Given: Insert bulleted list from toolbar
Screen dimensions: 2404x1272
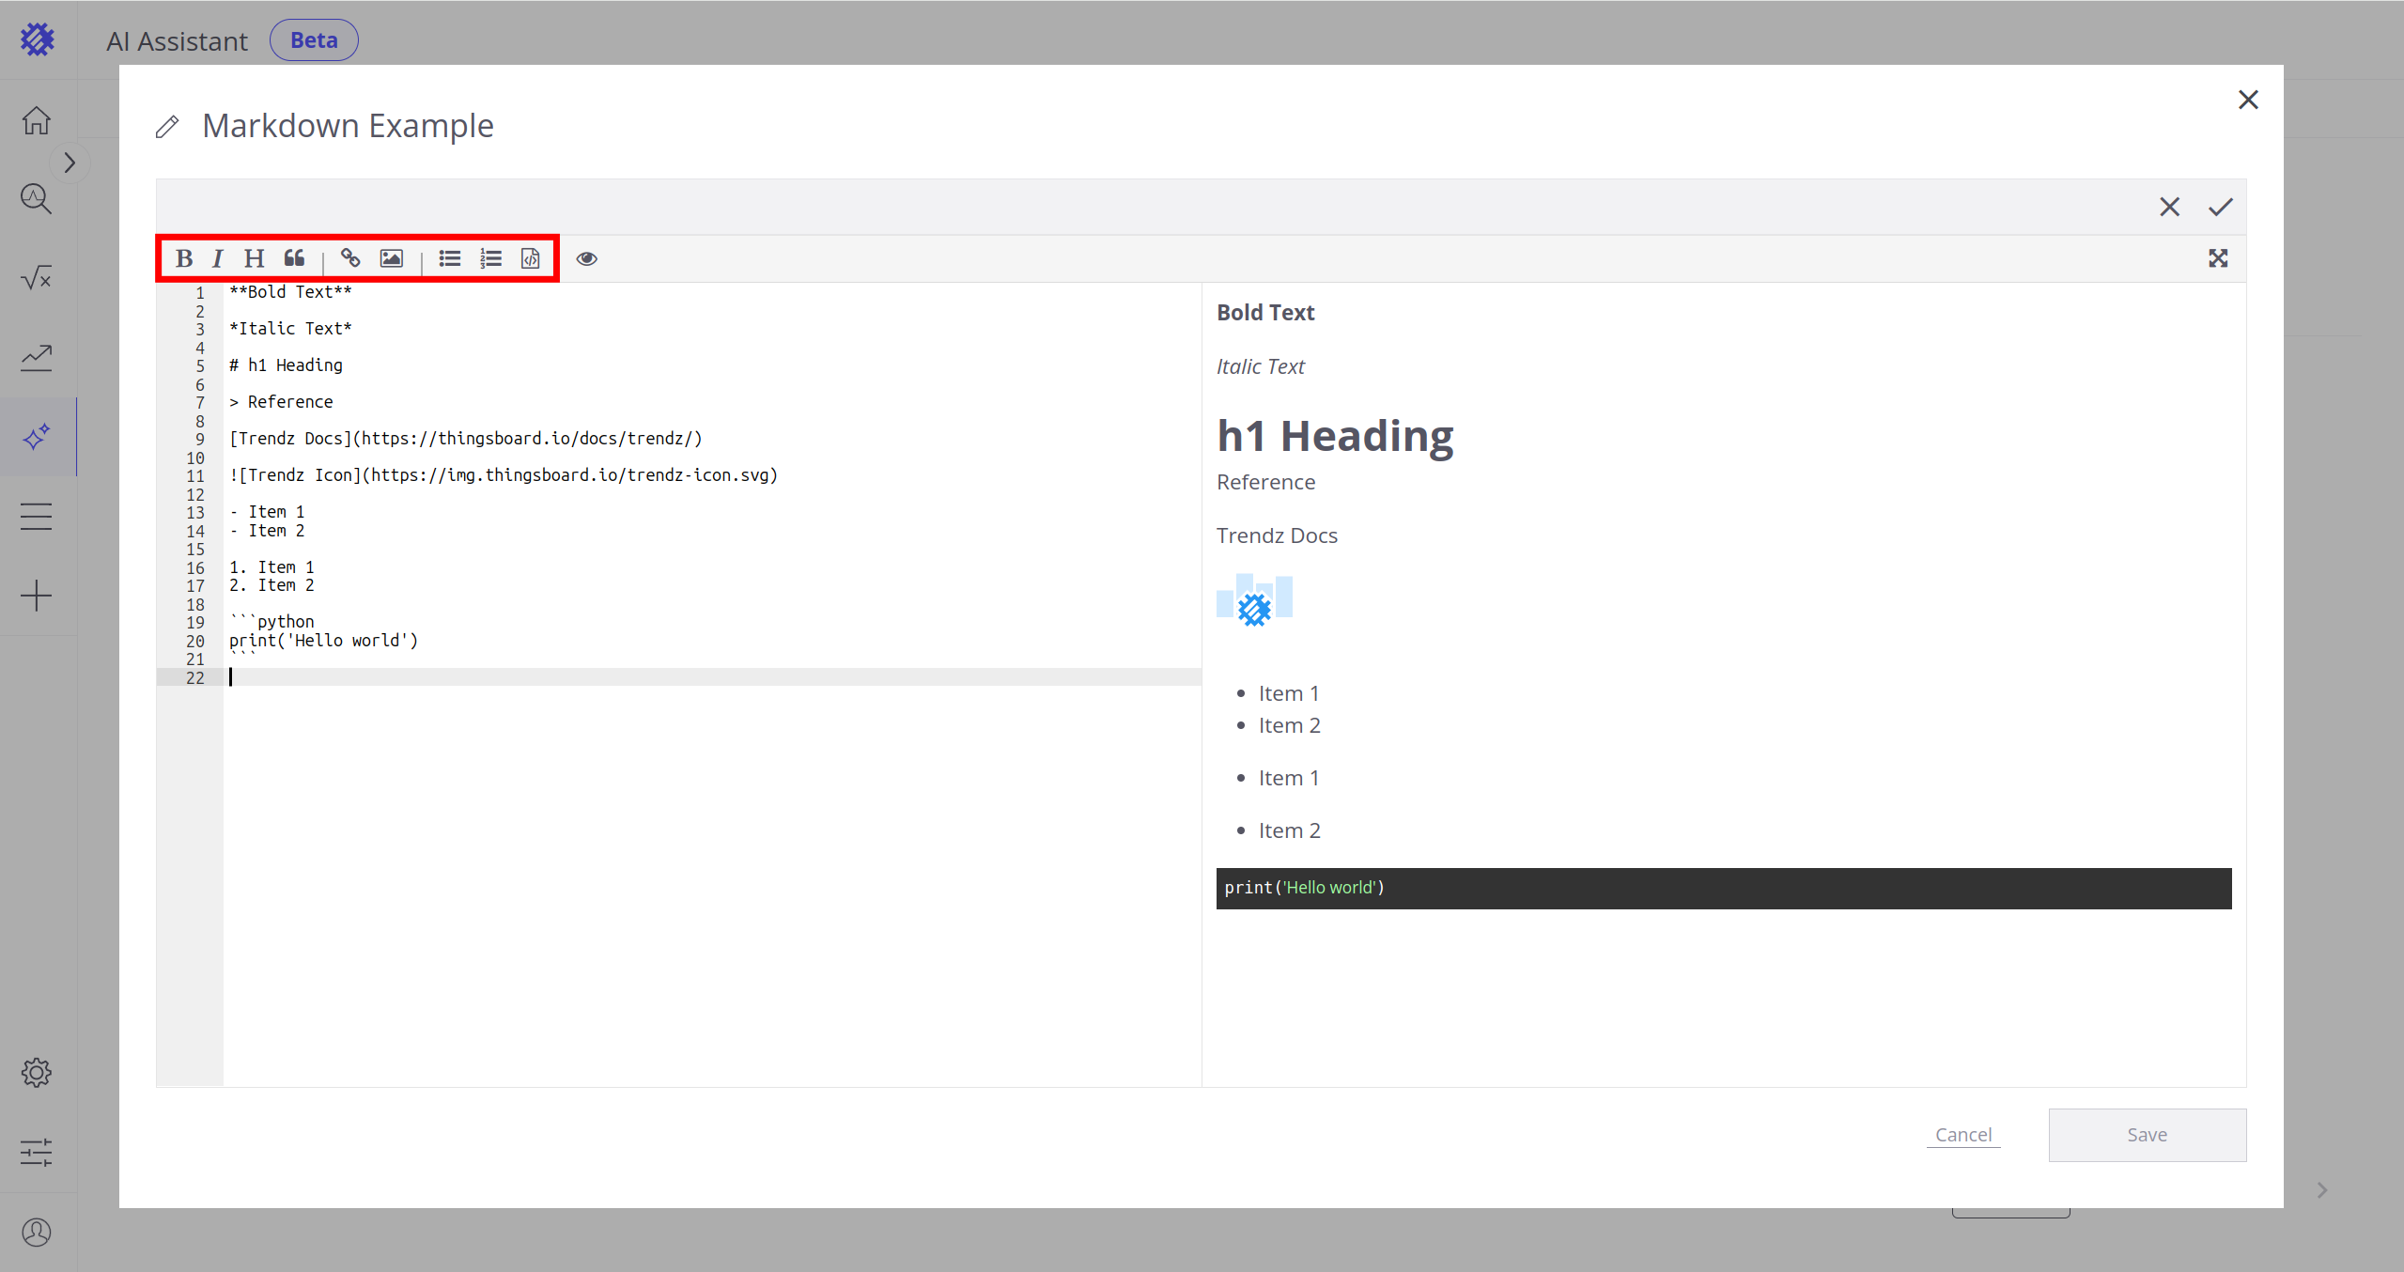Looking at the screenshot, I should [x=450, y=258].
